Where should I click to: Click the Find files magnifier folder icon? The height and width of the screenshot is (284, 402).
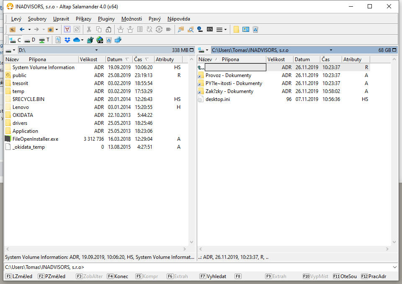(181, 29)
